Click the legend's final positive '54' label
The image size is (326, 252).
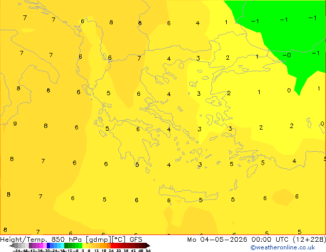[x=148, y=250]
